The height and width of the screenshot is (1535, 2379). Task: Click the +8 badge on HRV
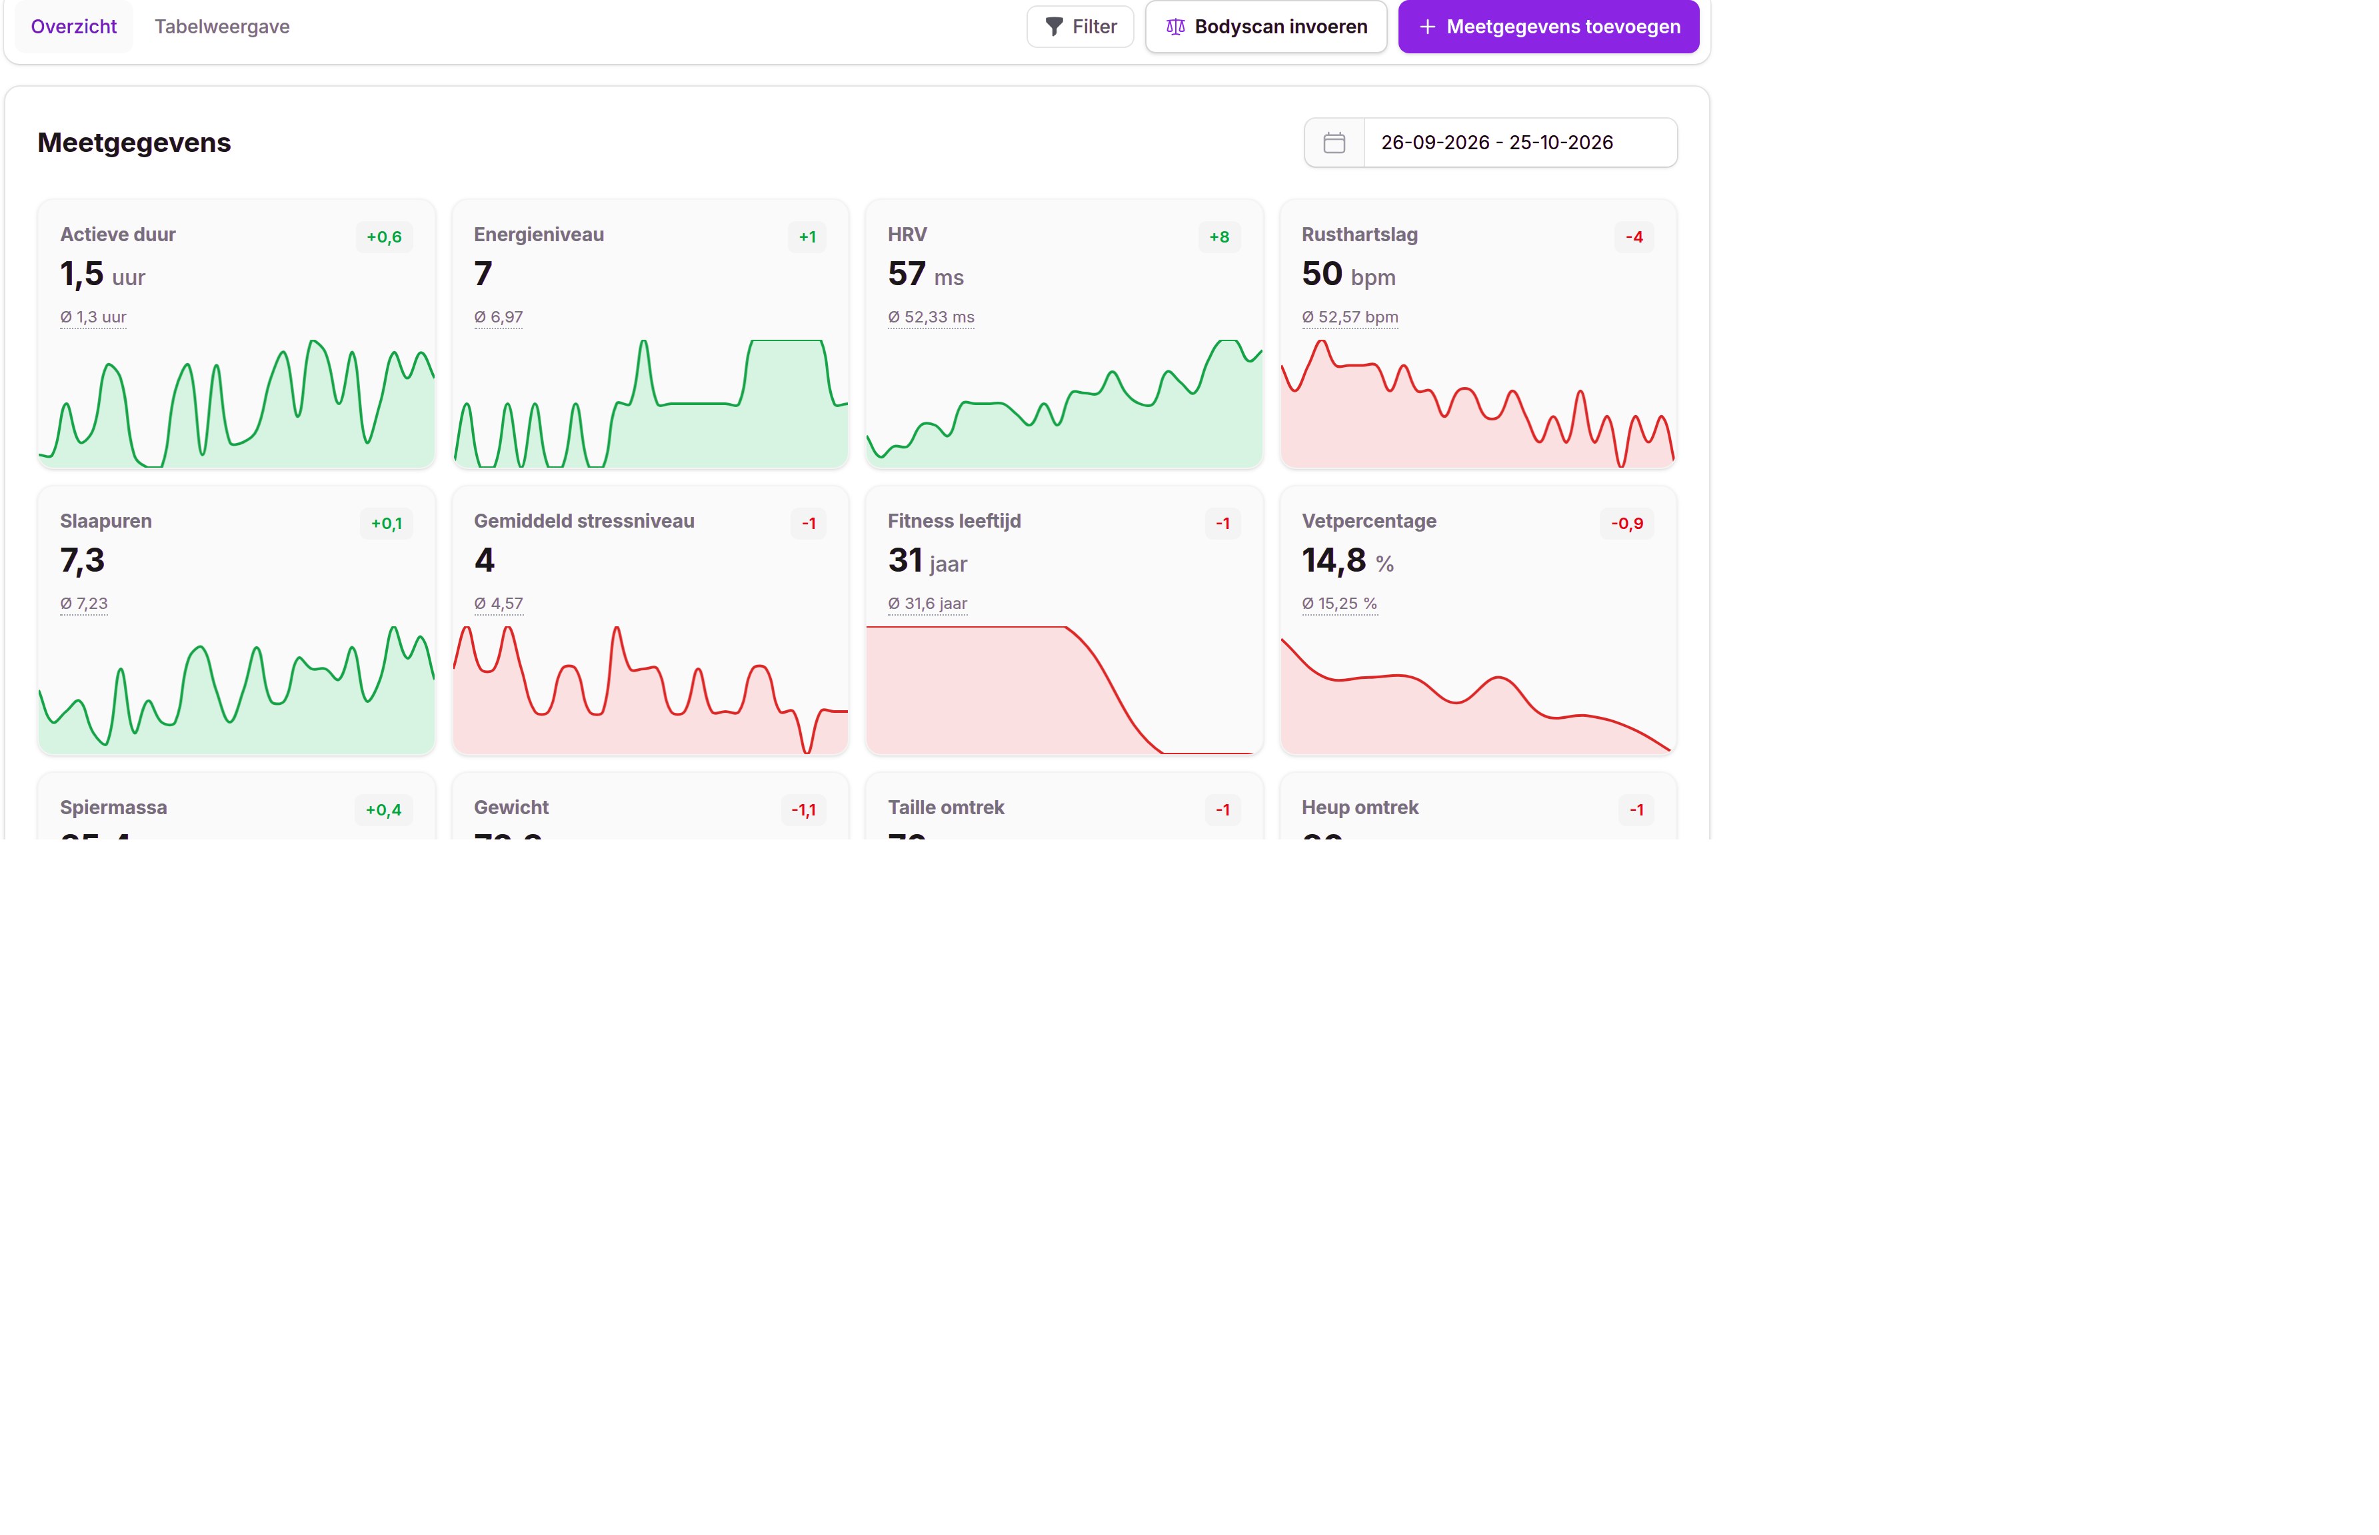tap(1218, 237)
